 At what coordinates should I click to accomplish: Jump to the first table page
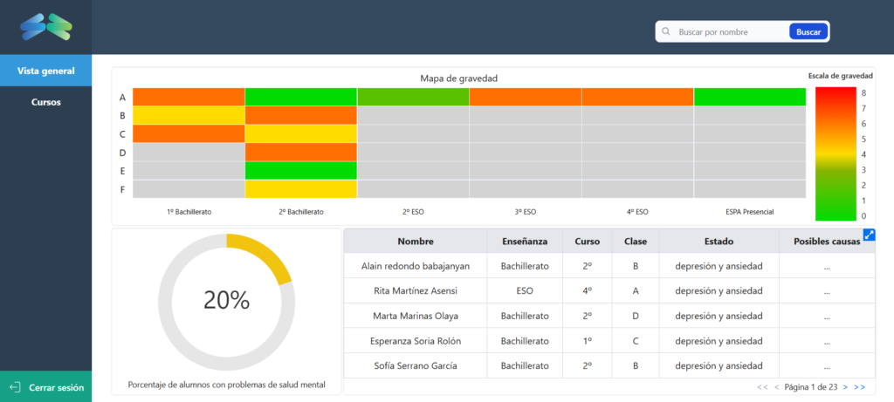pyautogui.click(x=762, y=387)
